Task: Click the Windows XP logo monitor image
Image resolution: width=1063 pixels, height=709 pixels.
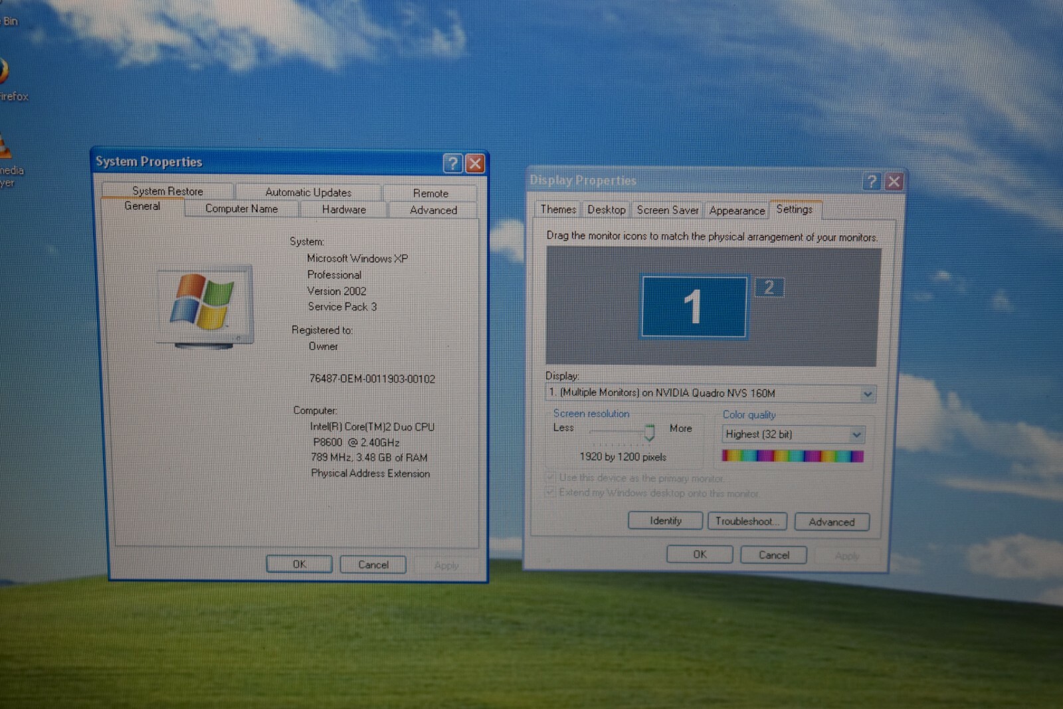Action: coord(205,306)
